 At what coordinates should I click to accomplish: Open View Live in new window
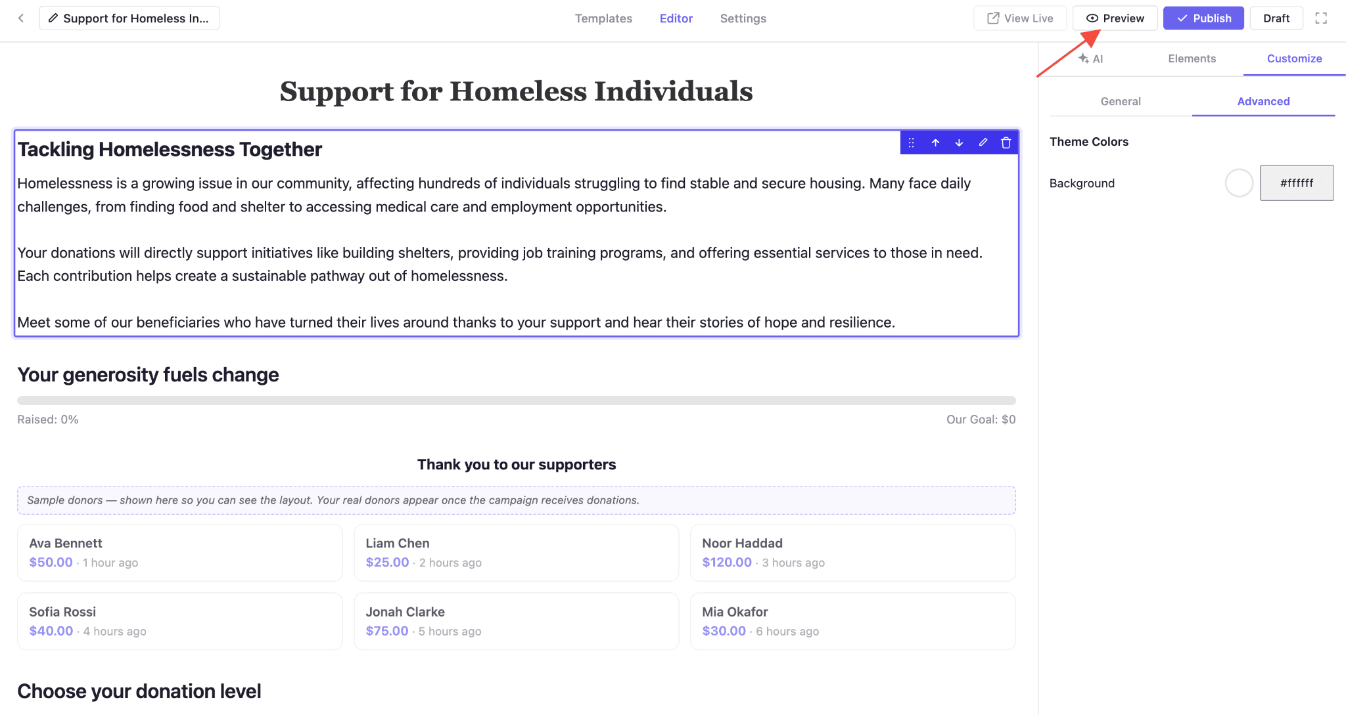(x=1020, y=18)
